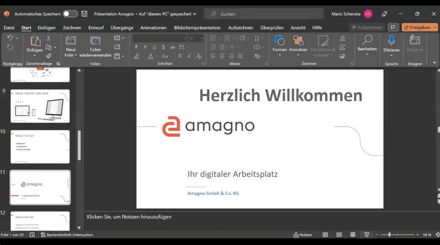Click the Neue Folie icon
This screenshot has height=245, width=440.
[x=71, y=41]
